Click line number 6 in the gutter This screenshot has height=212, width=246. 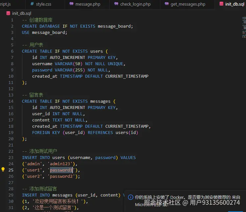pos(12,51)
